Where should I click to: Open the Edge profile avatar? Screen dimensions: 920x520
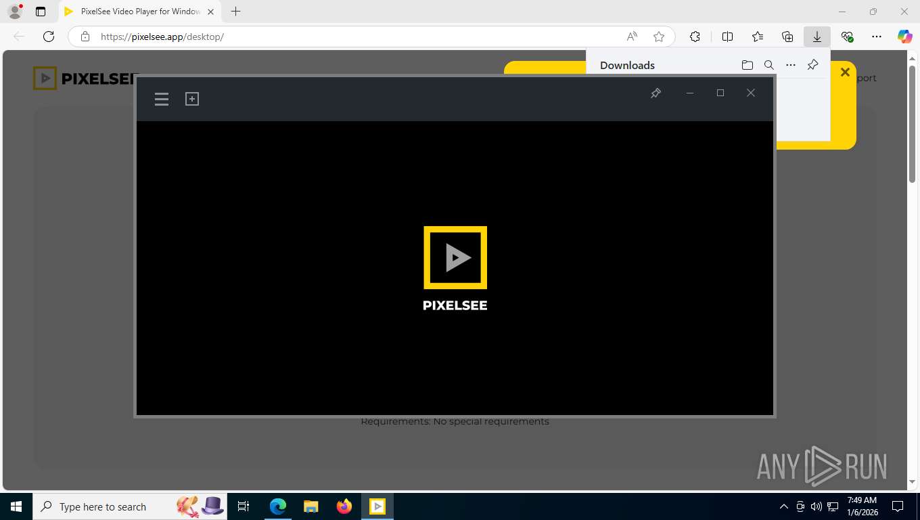click(15, 12)
